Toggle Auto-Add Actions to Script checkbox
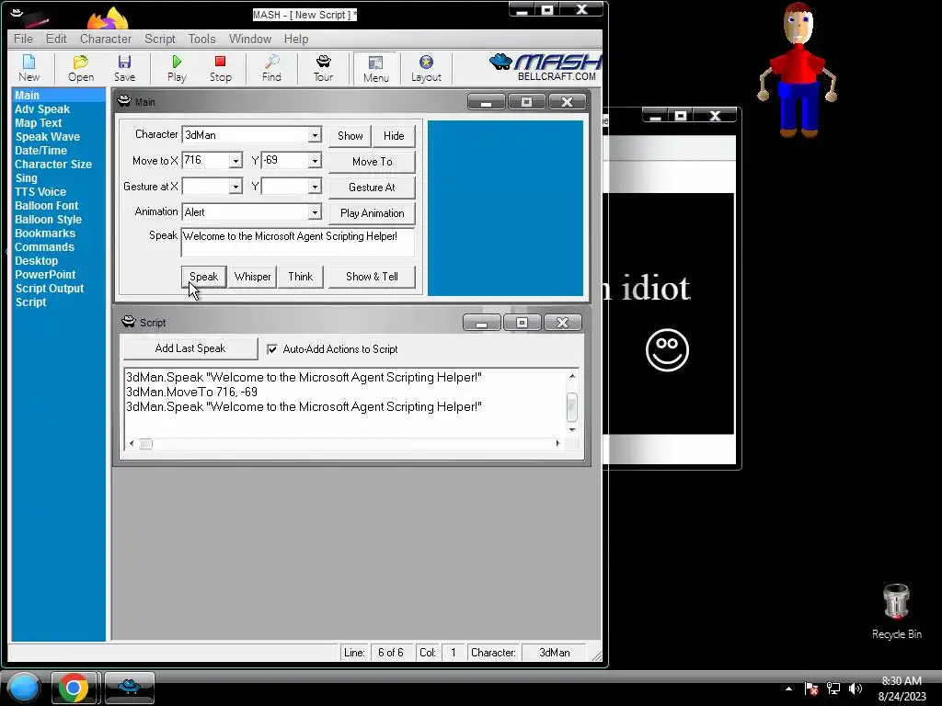 (x=272, y=348)
